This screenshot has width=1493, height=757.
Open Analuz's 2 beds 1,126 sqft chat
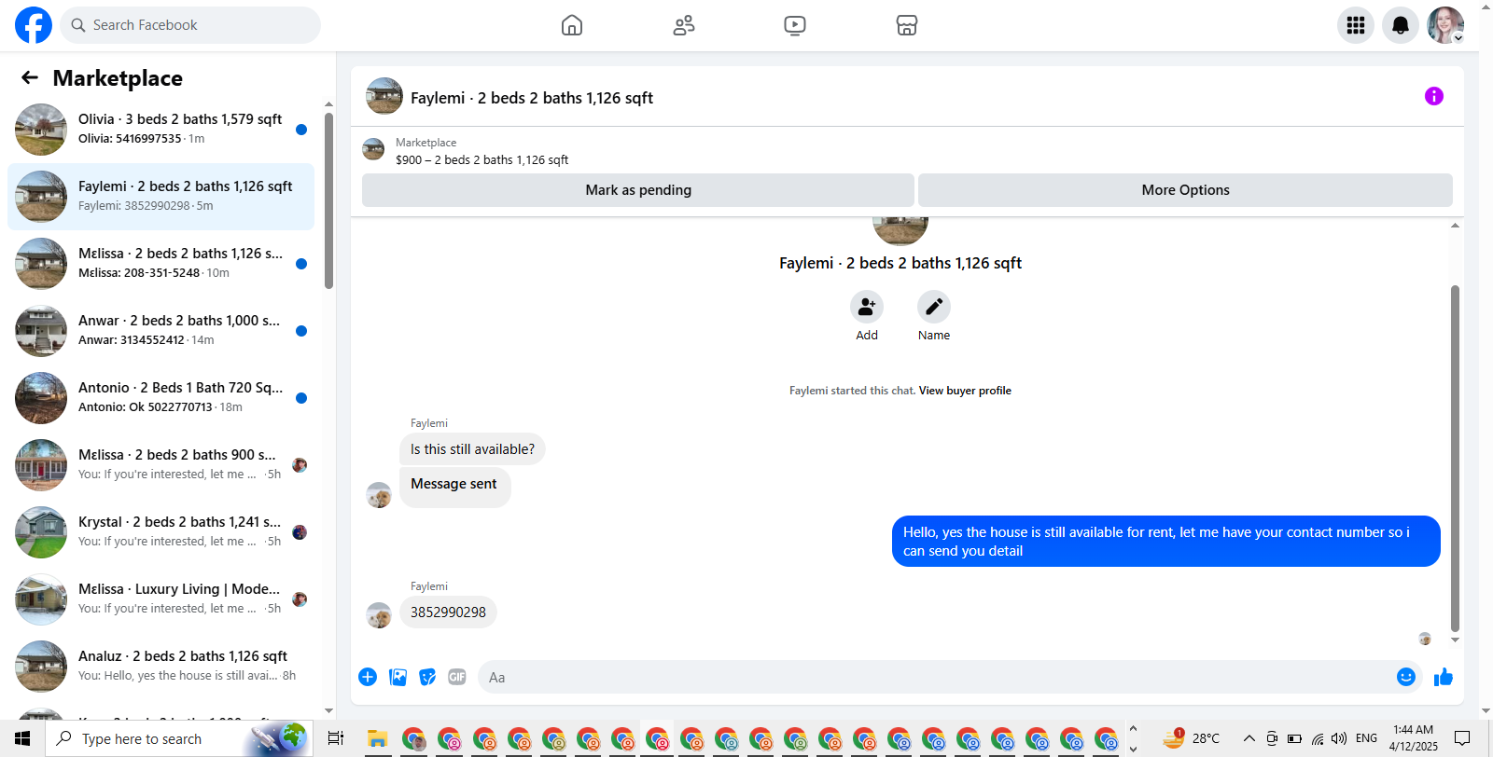(160, 667)
